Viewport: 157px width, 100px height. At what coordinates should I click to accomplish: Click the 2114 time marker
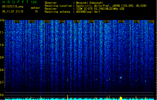point(62,21)
